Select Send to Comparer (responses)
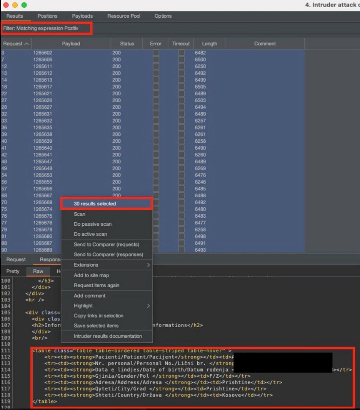Screen dimensions: 360x410 click(107, 254)
